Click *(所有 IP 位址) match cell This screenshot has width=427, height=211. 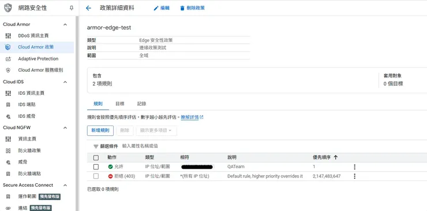click(194, 176)
